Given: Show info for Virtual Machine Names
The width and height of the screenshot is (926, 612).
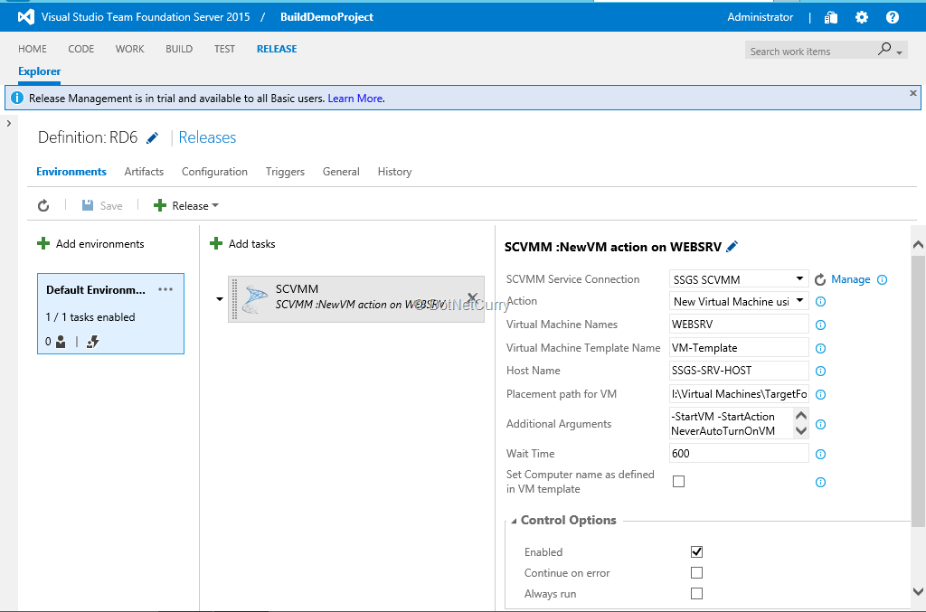Looking at the screenshot, I should pos(820,325).
